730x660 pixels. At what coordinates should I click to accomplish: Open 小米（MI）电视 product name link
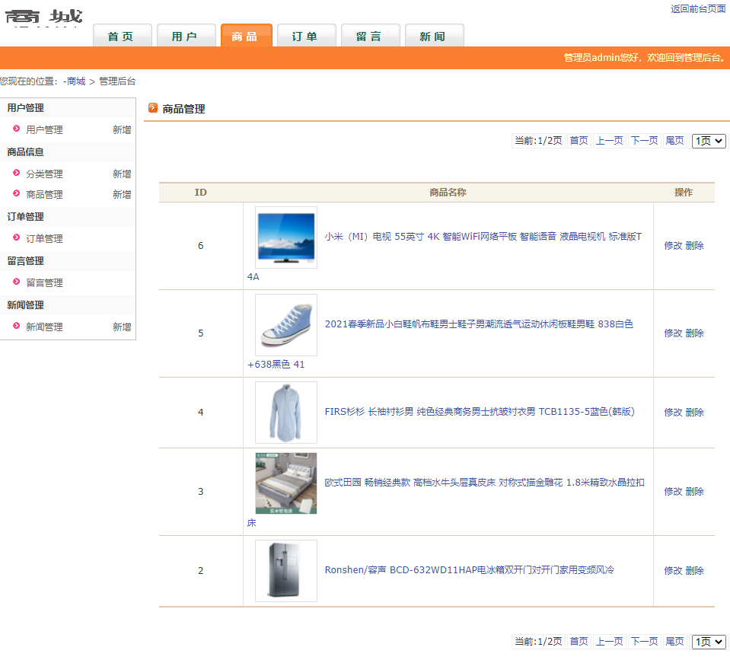(x=483, y=237)
